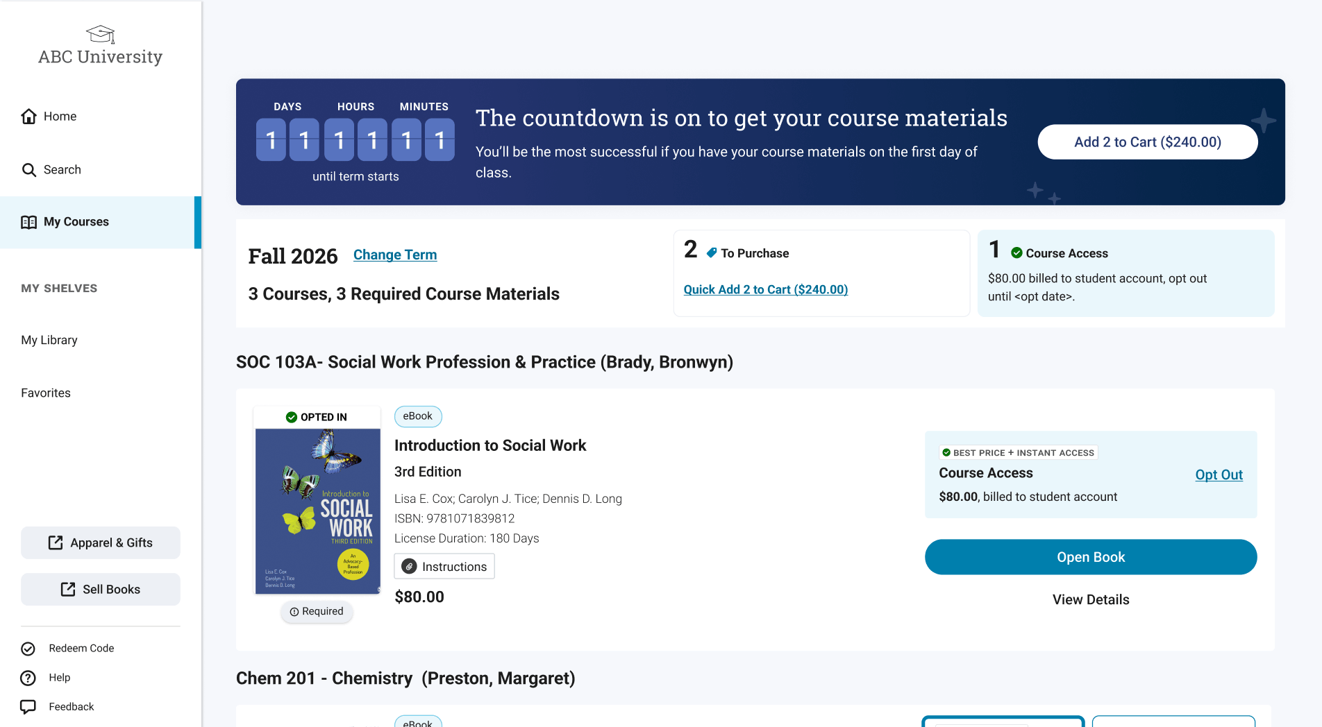Click Quick Add 2 to Cart link
This screenshot has height=727, width=1322.
(765, 289)
